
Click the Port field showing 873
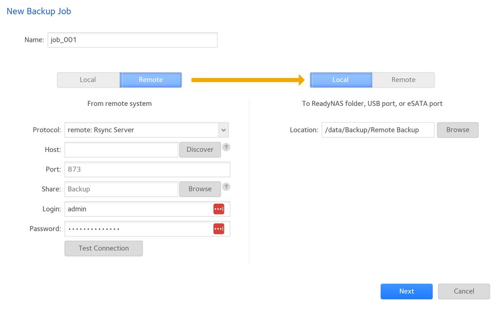(x=147, y=169)
